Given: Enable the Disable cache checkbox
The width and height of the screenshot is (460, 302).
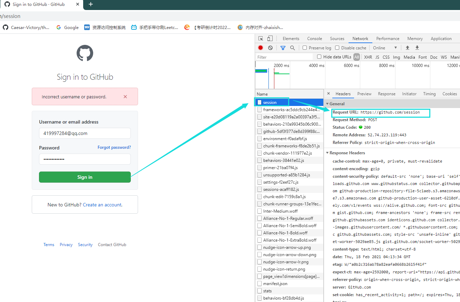Looking at the screenshot, I should click(337, 48).
